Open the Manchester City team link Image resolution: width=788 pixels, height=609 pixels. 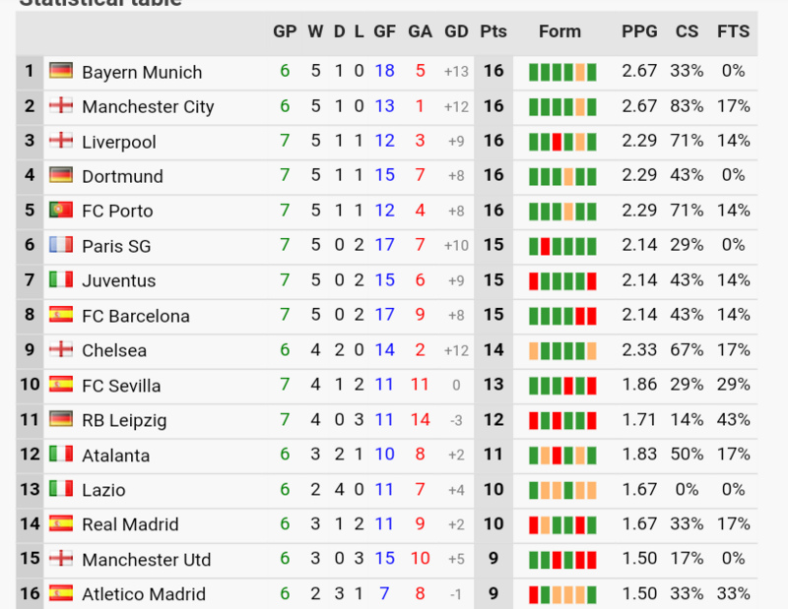coord(148,106)
